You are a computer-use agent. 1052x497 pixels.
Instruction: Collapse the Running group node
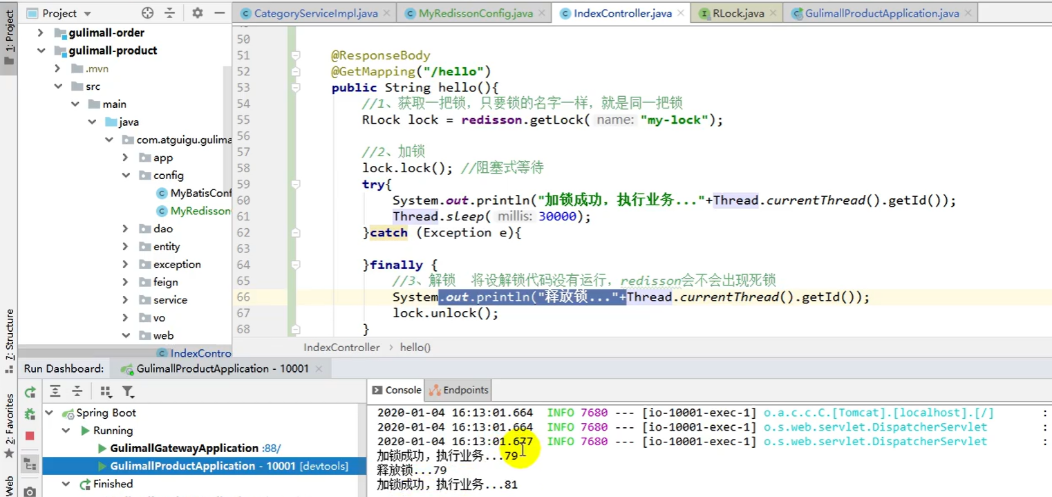tap(66, 431)
